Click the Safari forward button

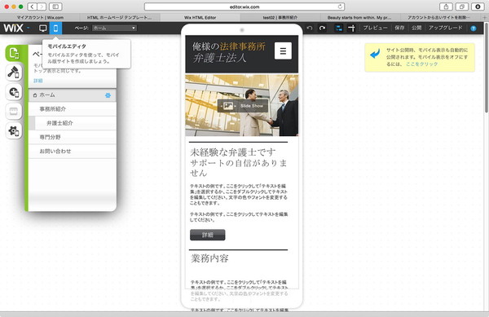(42, 7)
